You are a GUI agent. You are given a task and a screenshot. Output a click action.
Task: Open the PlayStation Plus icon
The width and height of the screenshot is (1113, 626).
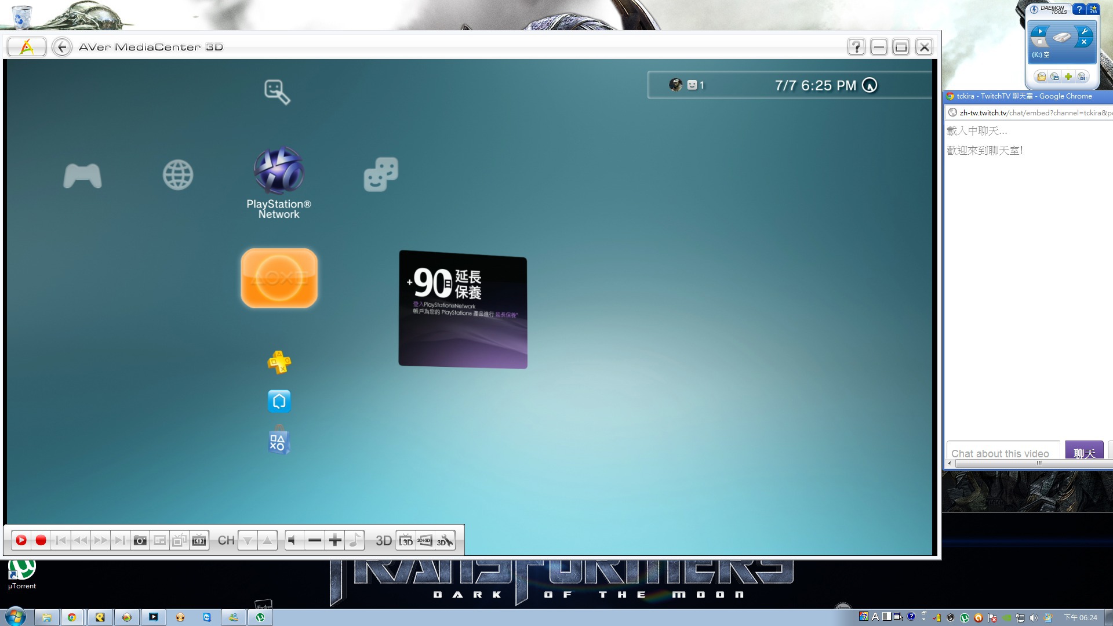click(279, 362)
